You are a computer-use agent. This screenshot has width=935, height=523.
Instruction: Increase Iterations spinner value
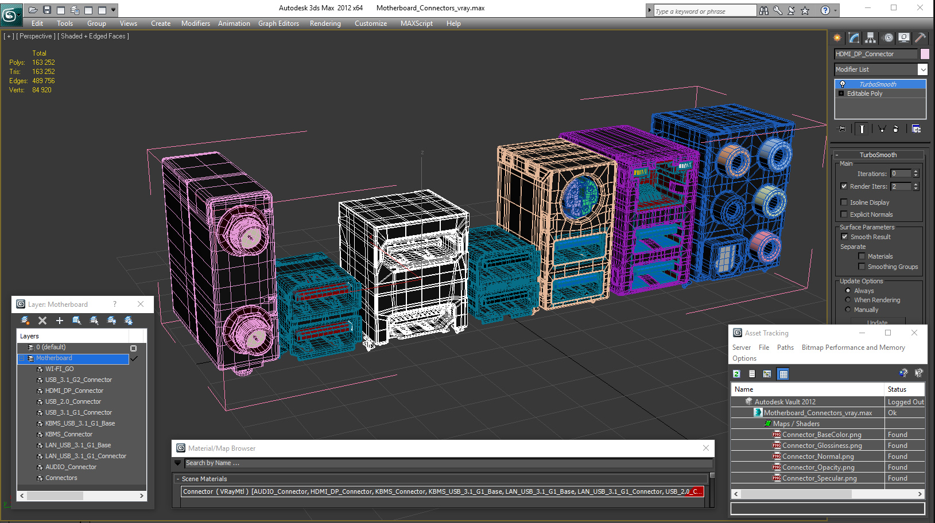[916, 171]
